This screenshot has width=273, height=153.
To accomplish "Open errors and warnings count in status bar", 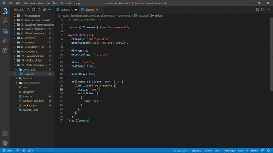I will (x=28, y=150).
